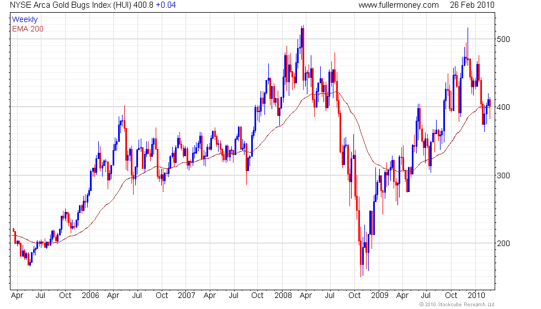
Task: Click the '200' price axis label
Action: pyautogui.click(x=503, y=243)
